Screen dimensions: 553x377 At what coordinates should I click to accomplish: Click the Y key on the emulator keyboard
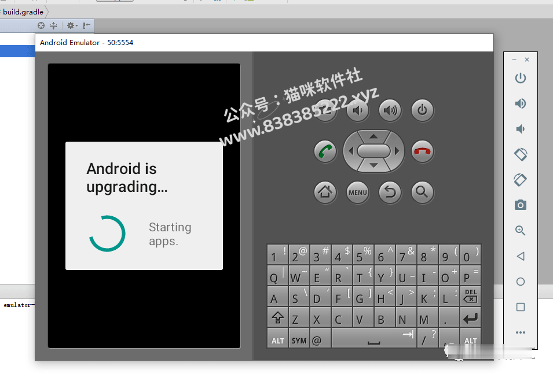(x=384, y=276)
